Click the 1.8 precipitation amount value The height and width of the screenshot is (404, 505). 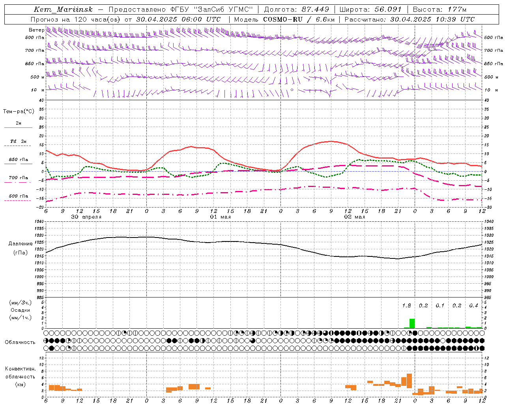pyautogui.click(x=406, y=306)
